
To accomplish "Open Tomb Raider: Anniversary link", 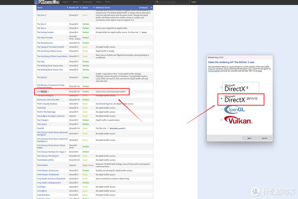I will click(x=48, y=171).
